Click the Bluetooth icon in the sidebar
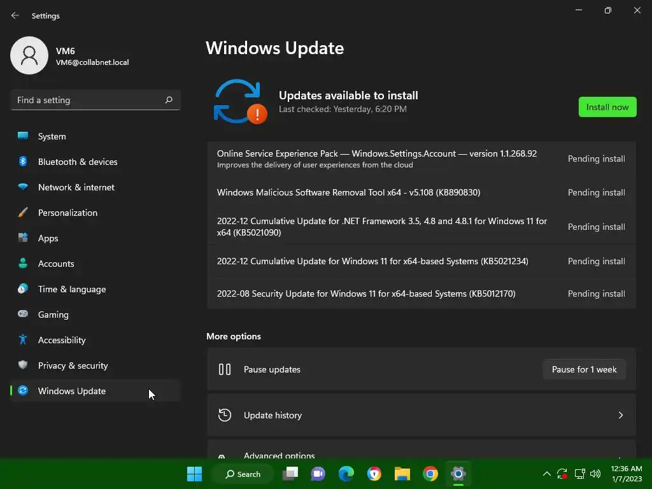652x489 pixels. pos(23,161)
